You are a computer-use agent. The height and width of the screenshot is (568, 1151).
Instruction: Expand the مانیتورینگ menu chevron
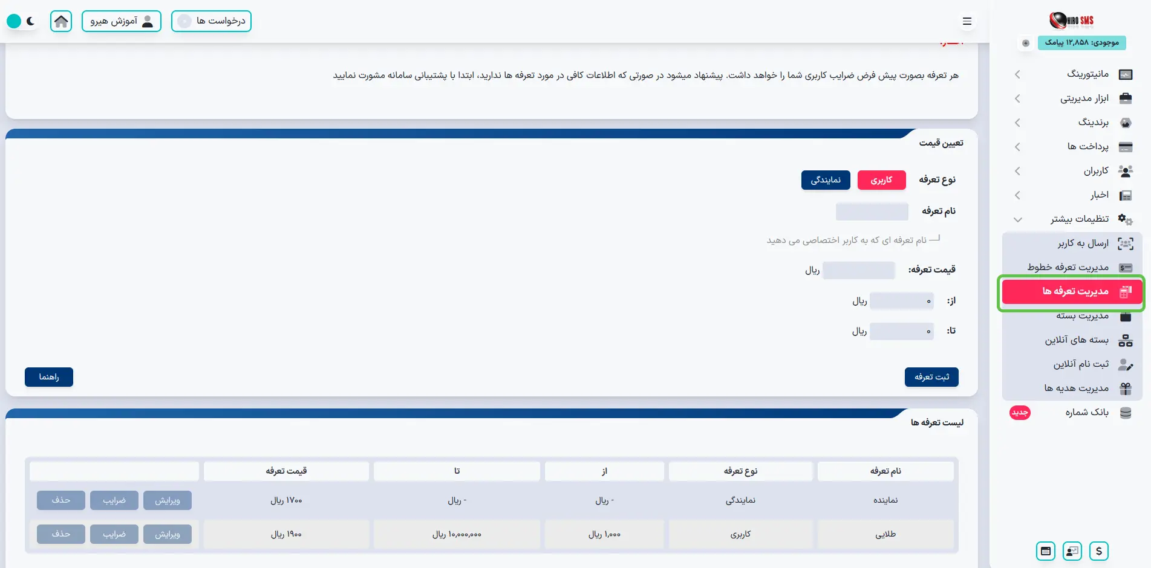(1017, 74)
